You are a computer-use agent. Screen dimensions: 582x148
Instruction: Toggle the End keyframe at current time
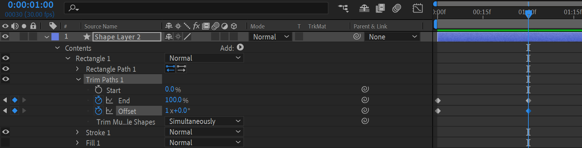click(x=15, y=100)
